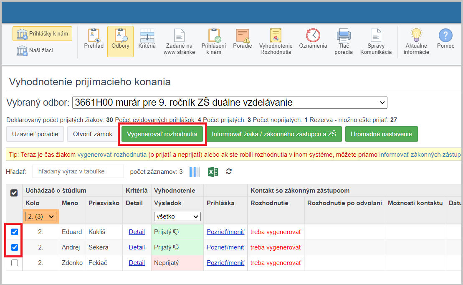The width and height of the screenshot is (463, 285).
Task: Click Uzavrieť poradie button
Action: coord(35,134)
